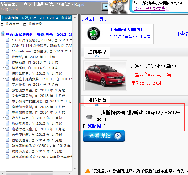Click left panel vertical scrollbar up arrow

[x=75, y=17]
